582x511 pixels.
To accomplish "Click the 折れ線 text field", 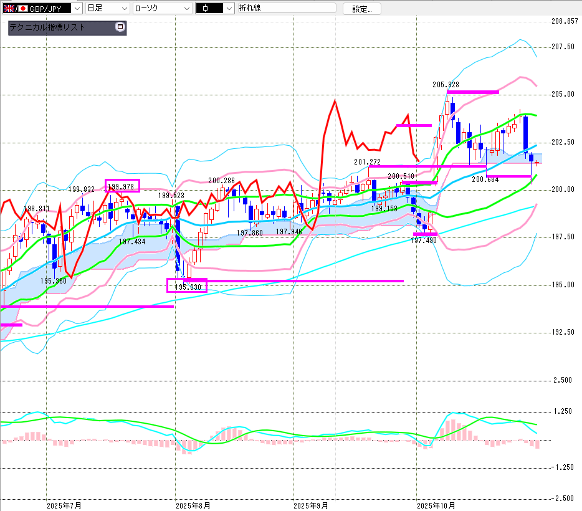I will tap(286, 9).
